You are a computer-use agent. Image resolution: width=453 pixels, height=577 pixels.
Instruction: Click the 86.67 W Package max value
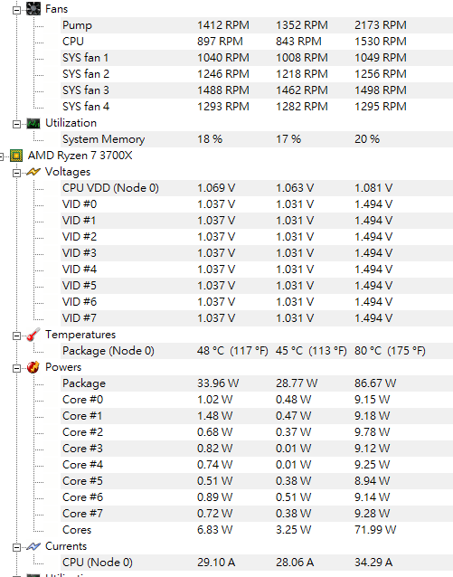point(375,383)
